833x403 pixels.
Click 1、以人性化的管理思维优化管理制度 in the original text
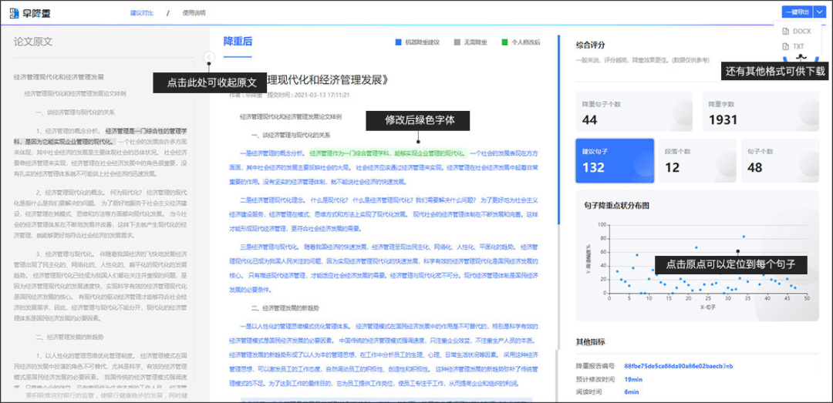tap(85, 355)
